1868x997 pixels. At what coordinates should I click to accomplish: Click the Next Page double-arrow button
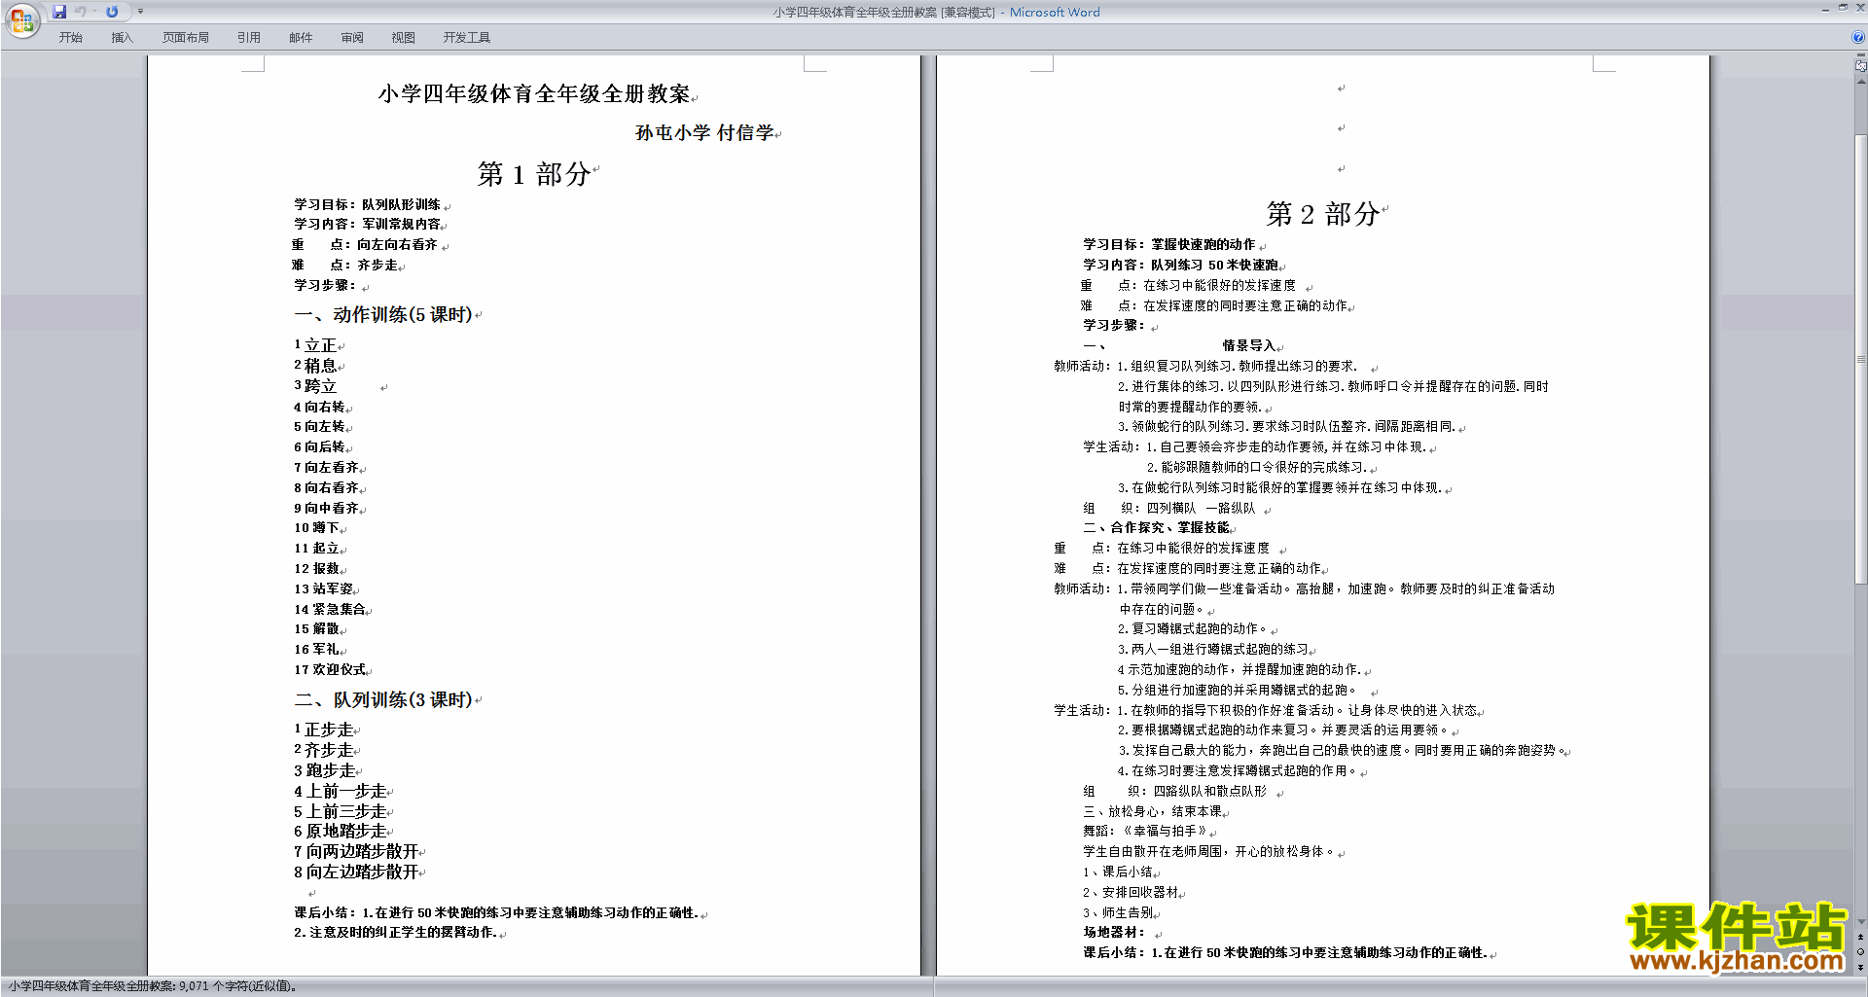coord(1860,968)
